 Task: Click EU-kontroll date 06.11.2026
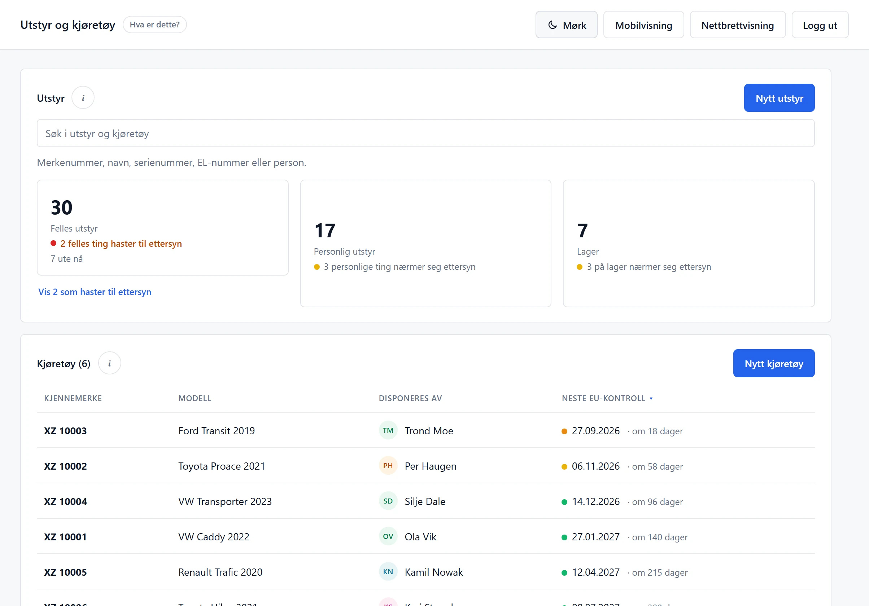point(595,466)
